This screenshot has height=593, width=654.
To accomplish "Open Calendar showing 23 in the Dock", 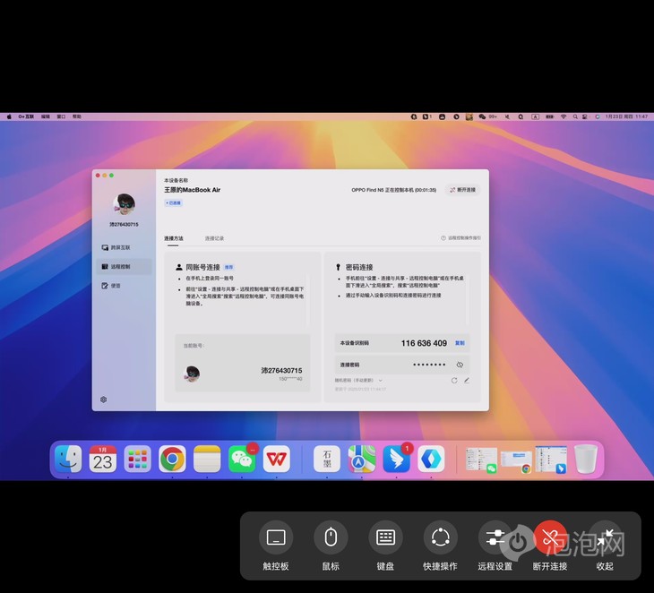I will 103,459.
